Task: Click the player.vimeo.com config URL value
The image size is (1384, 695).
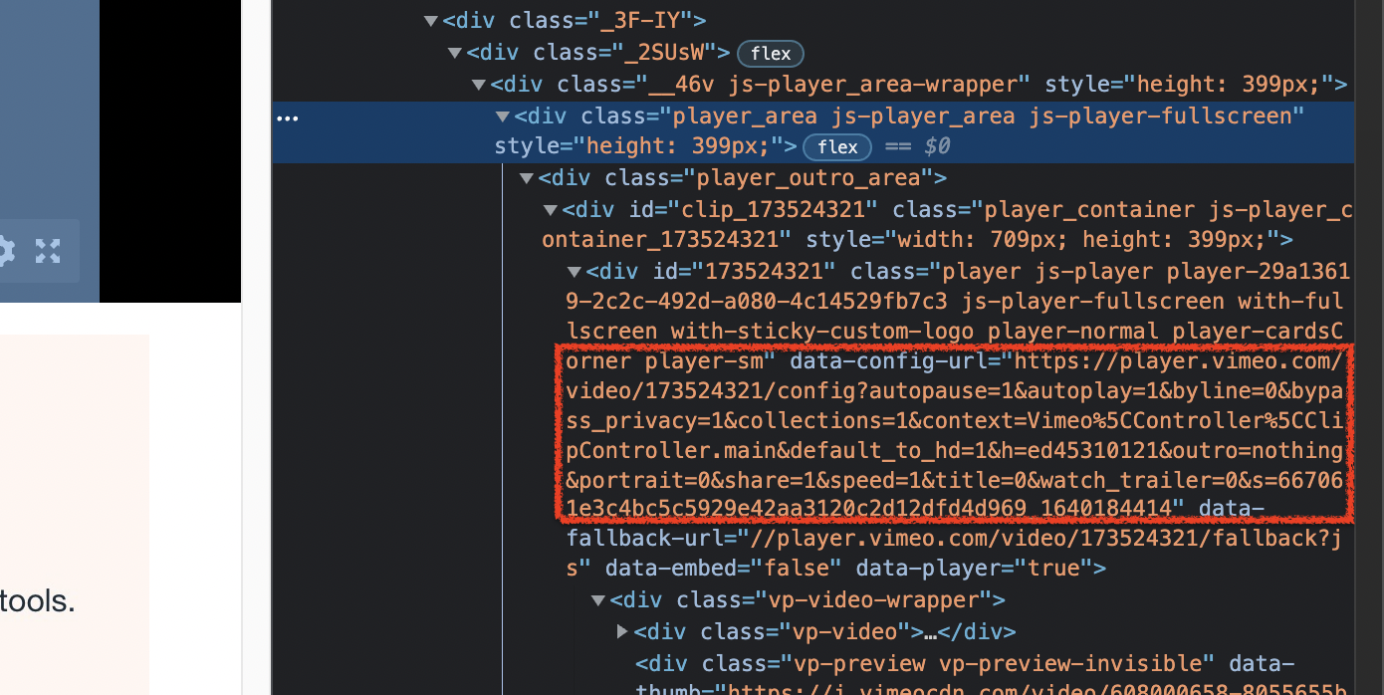Action: click(x=955, y=435)
